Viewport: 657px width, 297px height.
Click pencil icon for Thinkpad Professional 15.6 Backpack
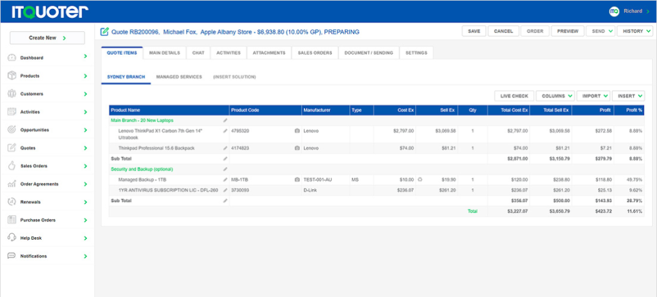pos(225,148)
